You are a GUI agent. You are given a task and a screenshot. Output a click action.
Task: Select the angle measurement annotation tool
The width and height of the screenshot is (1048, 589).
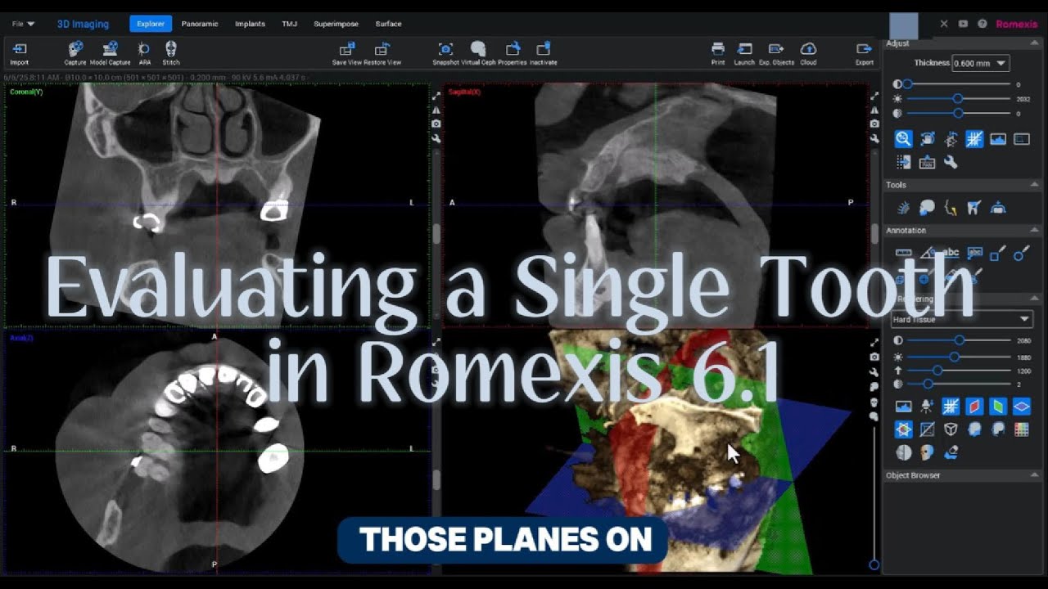click(x=927, y=254)
